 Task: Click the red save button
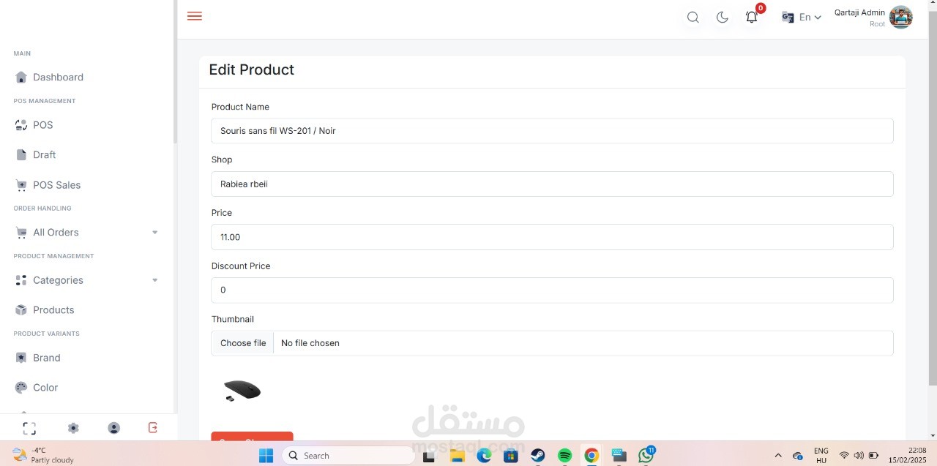pyautogui.click(x=252, y=436)
